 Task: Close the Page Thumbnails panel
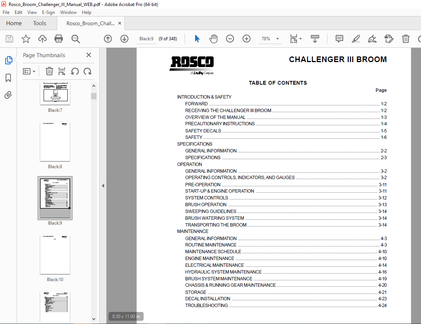pyautogui.click(x=89, y=55)
